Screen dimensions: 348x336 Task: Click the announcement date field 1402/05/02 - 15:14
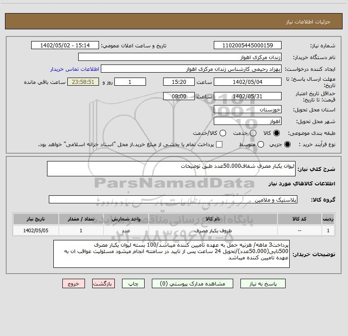click(65, 45)
